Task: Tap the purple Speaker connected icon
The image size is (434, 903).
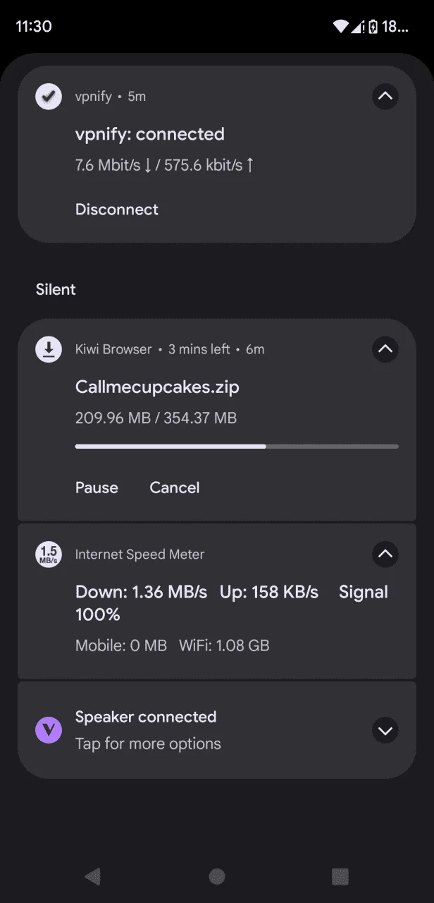Action: coord(49,730)
